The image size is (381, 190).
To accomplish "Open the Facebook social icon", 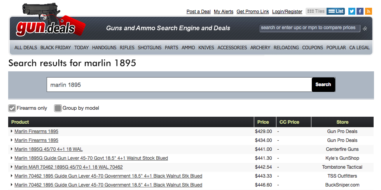I will (360, 11).
